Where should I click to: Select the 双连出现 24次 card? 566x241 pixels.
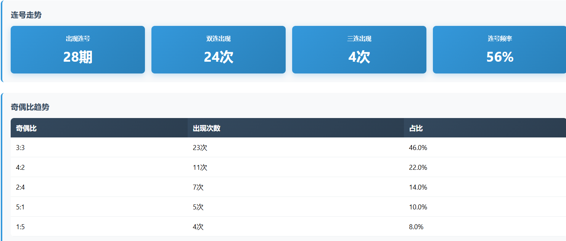219,49
